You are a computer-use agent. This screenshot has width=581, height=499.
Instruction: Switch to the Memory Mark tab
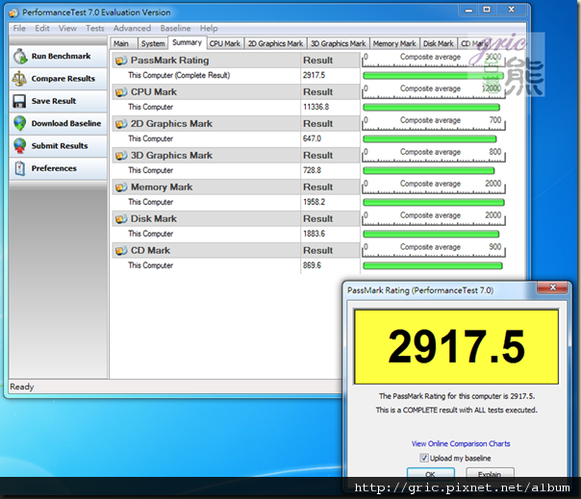click(394, 43)
